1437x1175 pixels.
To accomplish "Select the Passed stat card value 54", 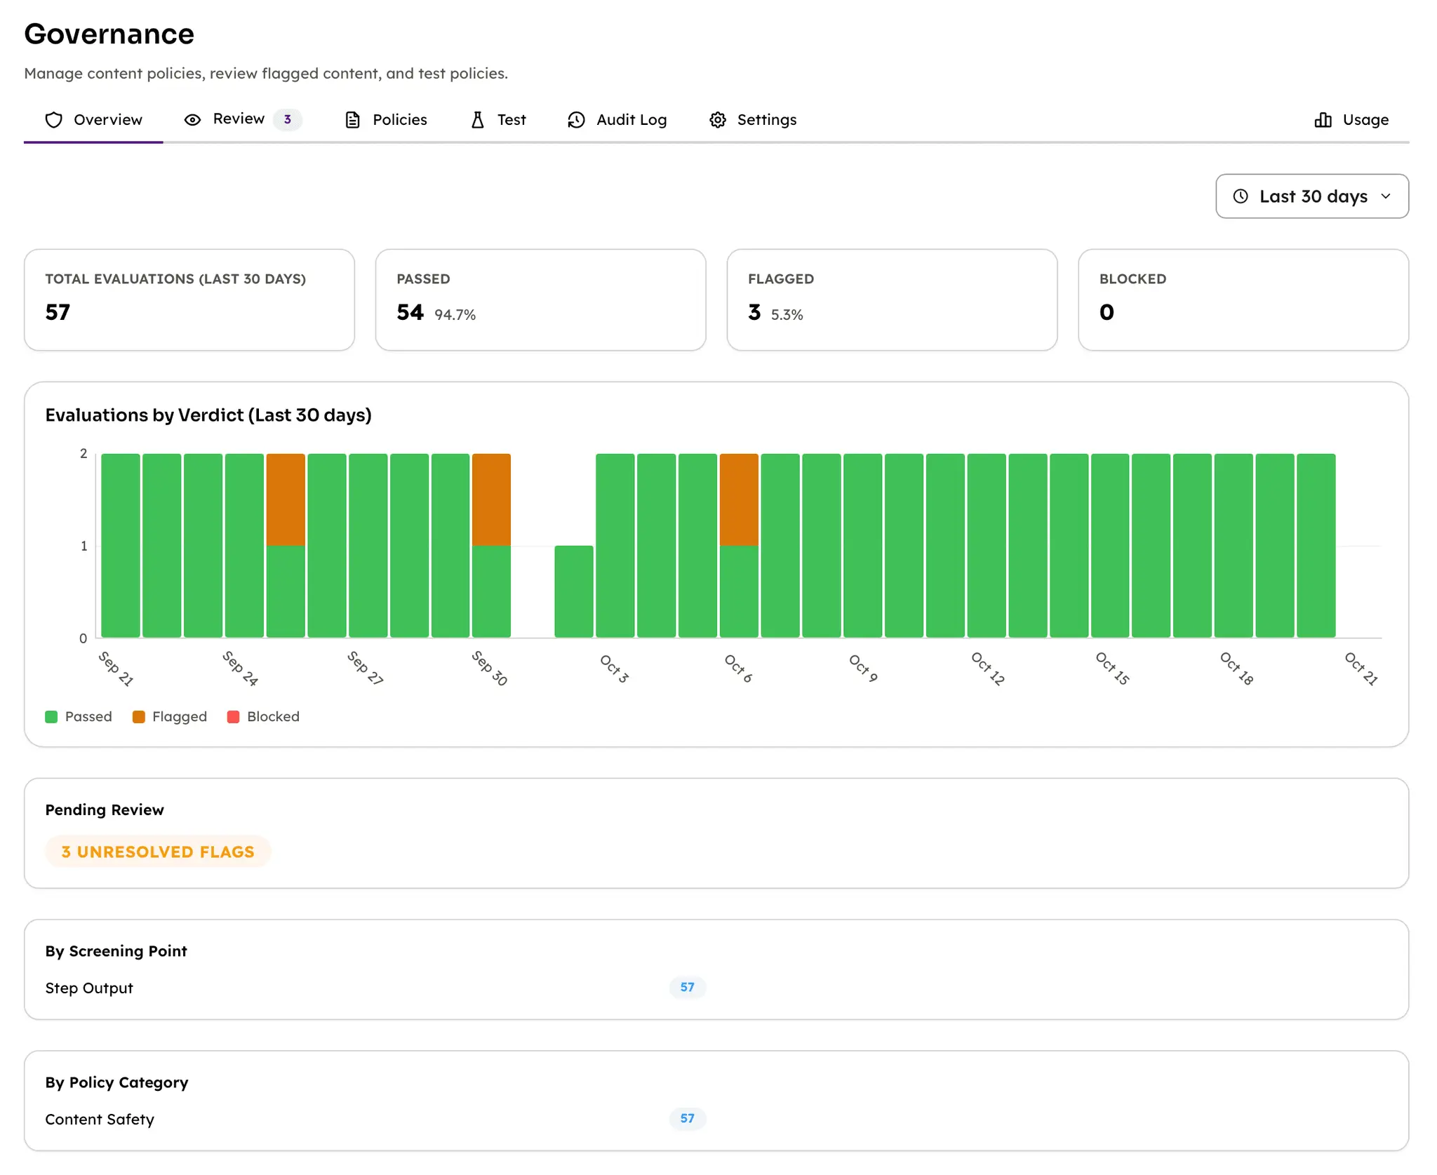I will (x=410, y=312).
